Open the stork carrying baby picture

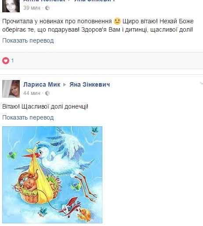(x=52, y=175)
